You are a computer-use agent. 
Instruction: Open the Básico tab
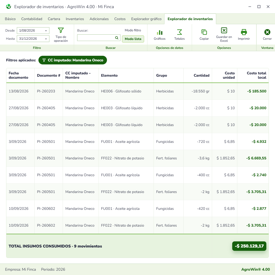click(x=10, y=19)
